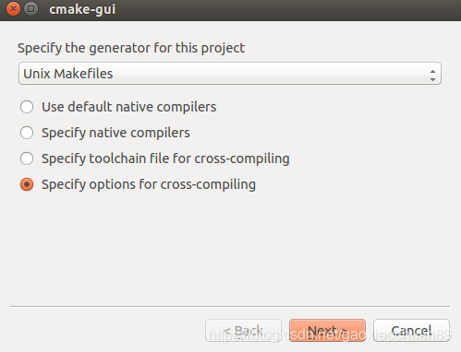Open the Unix Makefiles generator dropdown
The image size is (461, 352).
coord(230,74)
